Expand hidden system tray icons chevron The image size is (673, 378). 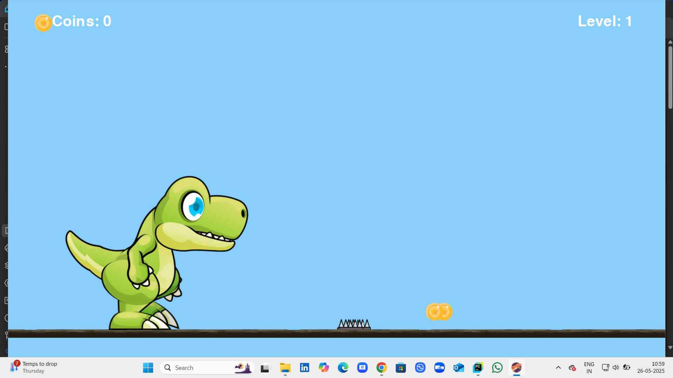coord(558,367)
